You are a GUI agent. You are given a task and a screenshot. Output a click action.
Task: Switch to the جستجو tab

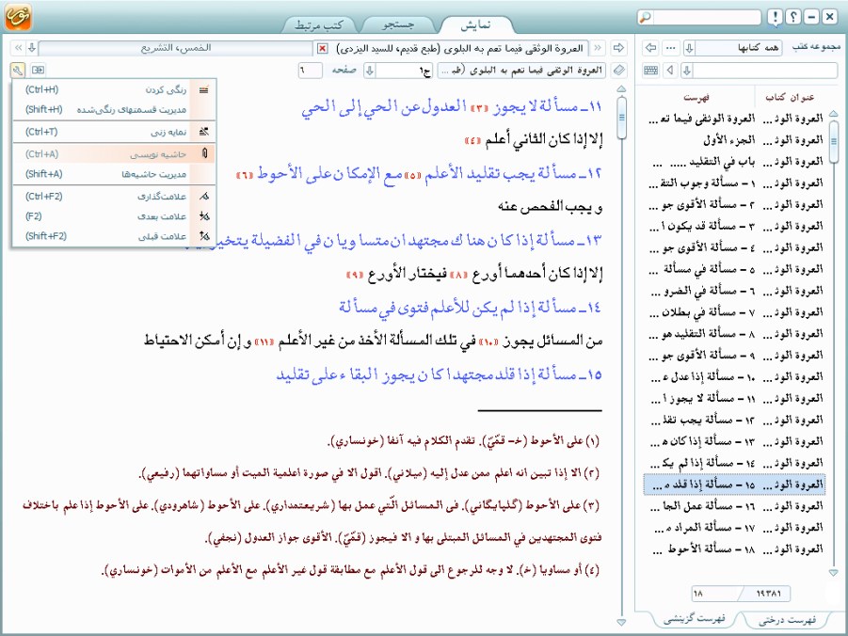pyautogui.click(x=398, y=24)
